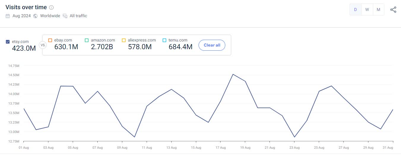
Task: Enable the amazon.com checkbox
Action: [x=87, y=40]
